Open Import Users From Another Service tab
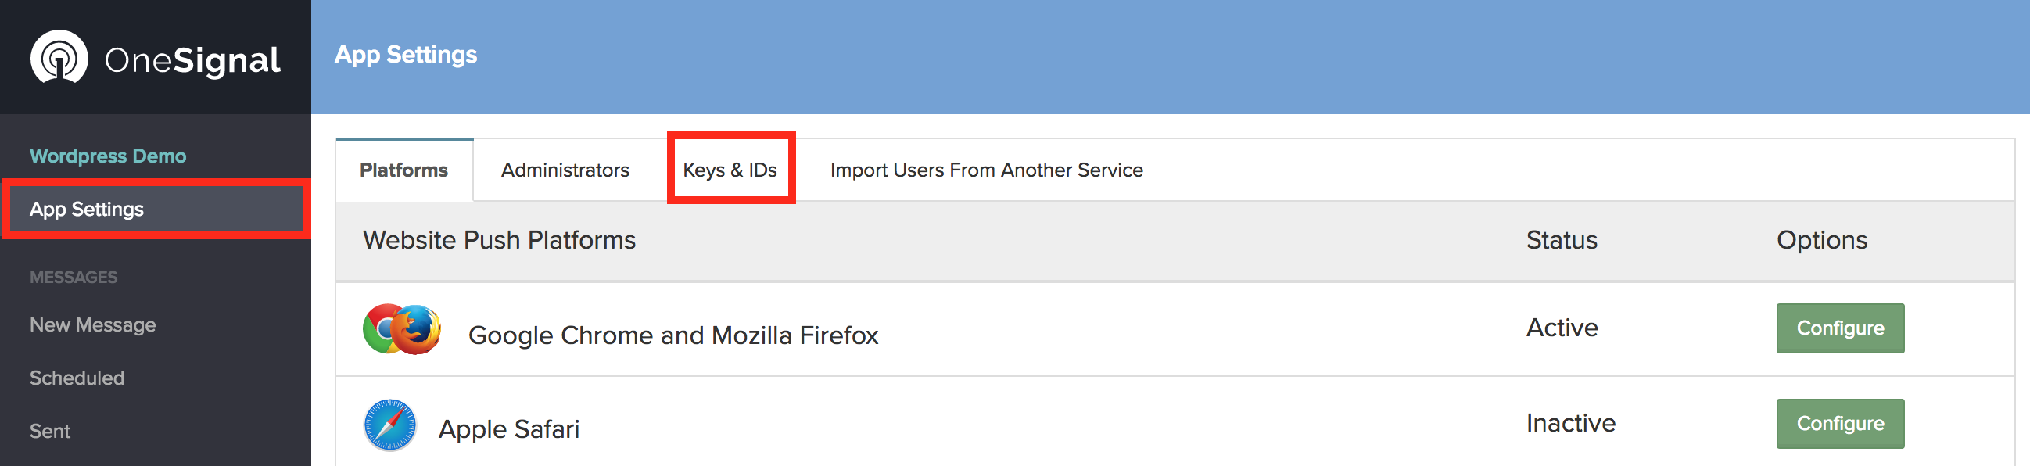The width and height of the screenshot is (2030, 466). pos(986,170)
